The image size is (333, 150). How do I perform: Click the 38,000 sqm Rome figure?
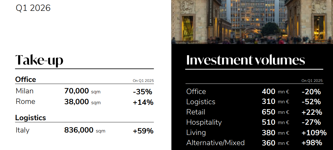click(x=82, y=102)
